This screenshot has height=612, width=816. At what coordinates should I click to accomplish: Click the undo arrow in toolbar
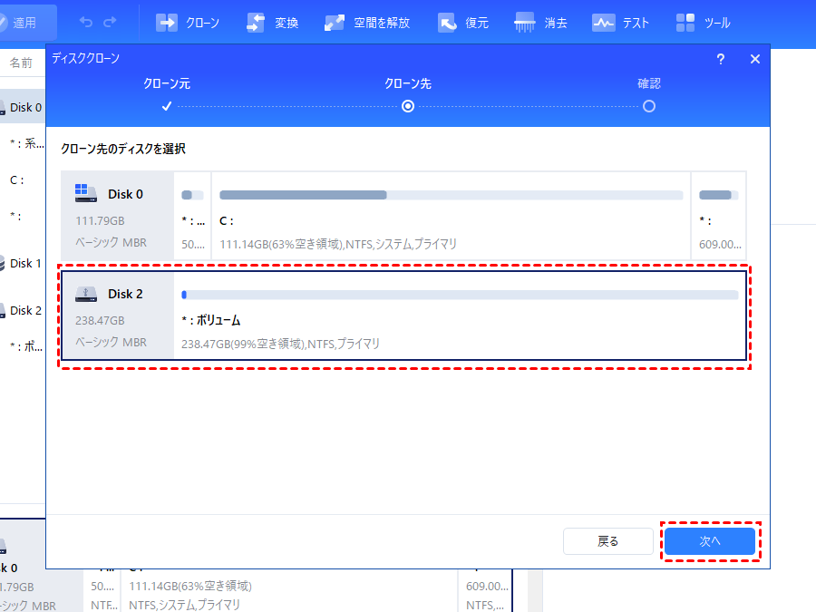tap(86, 22)
